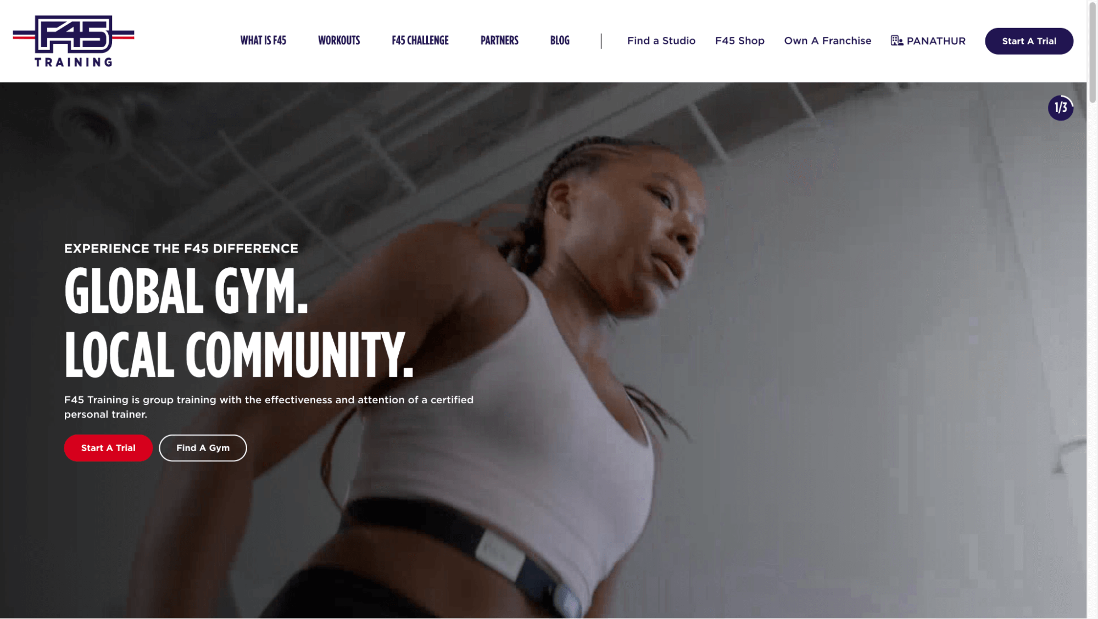
Task: Click the red Start A Trial hero button
Action: pos(108,448)
